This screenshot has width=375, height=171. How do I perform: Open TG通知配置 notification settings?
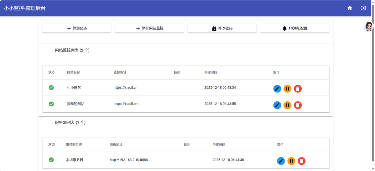(294, 28)
